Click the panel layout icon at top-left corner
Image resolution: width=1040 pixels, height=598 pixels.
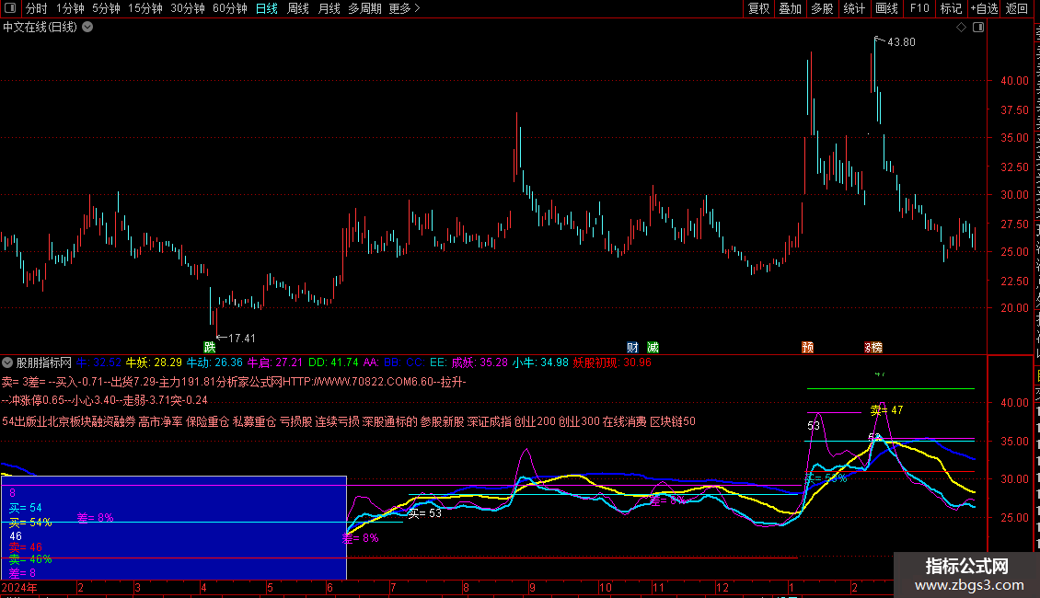coord(12,8)
